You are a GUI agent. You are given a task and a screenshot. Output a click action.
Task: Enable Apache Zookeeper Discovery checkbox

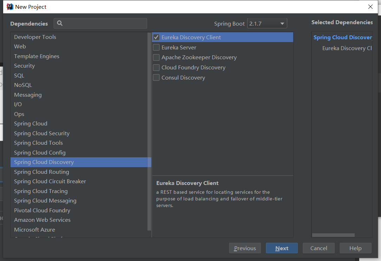pyautogui.click(x=156, y=57)
